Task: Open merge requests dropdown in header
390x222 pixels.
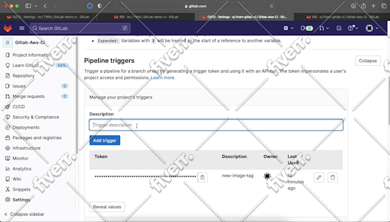Action: (x=324, y=28)
